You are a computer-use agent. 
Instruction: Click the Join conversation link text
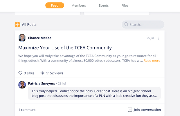[147, 110]
